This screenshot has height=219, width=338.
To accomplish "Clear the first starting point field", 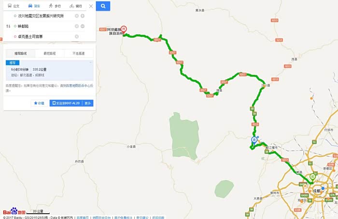I will tap(76, 16).
